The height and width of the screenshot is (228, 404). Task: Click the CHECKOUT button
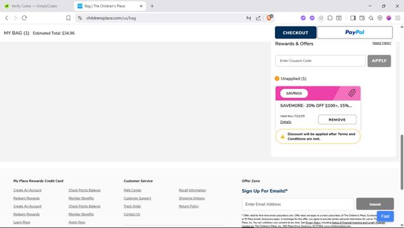(x=295, y=33)
